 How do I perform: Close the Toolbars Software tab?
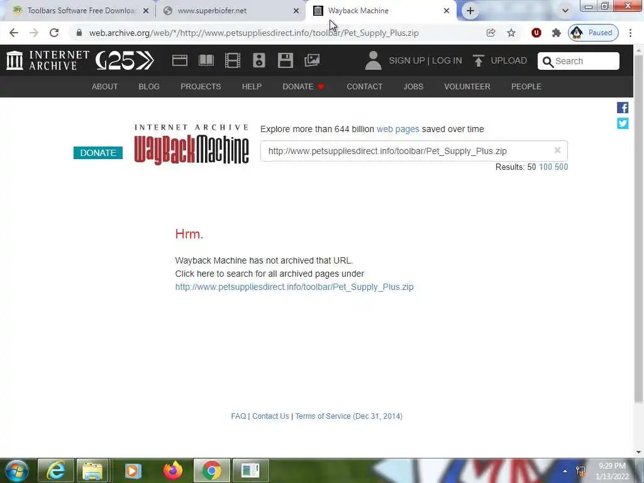pyautogui.click(x=146, y=11)
